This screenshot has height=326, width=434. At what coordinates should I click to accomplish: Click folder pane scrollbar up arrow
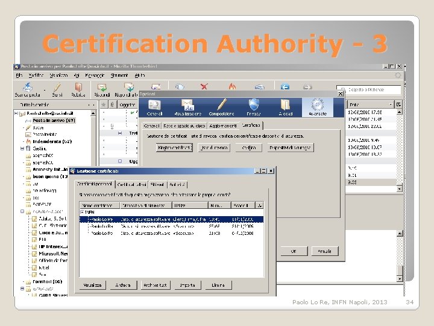[93, 113]
